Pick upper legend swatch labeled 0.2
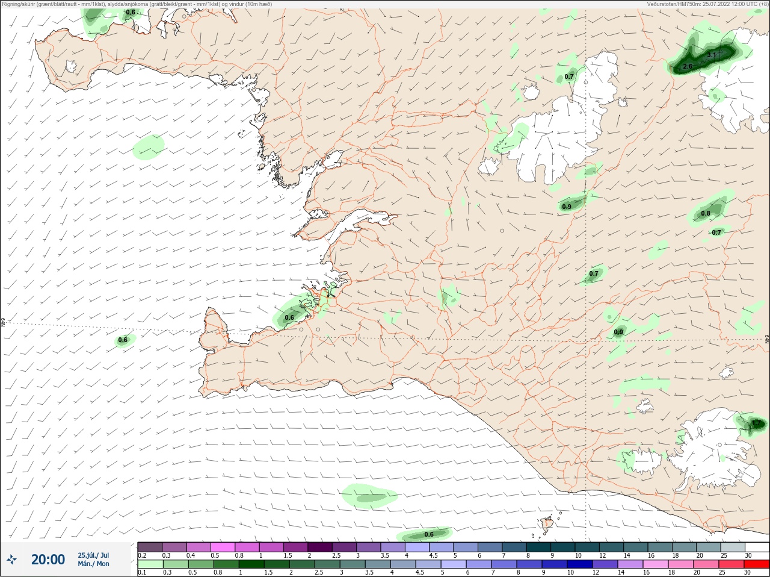The image size is (770, 577). (x=150, y=547)
